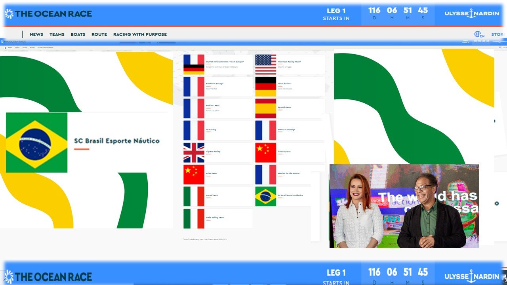
Task: Click the photo of two people
Action: coord(404,206)
